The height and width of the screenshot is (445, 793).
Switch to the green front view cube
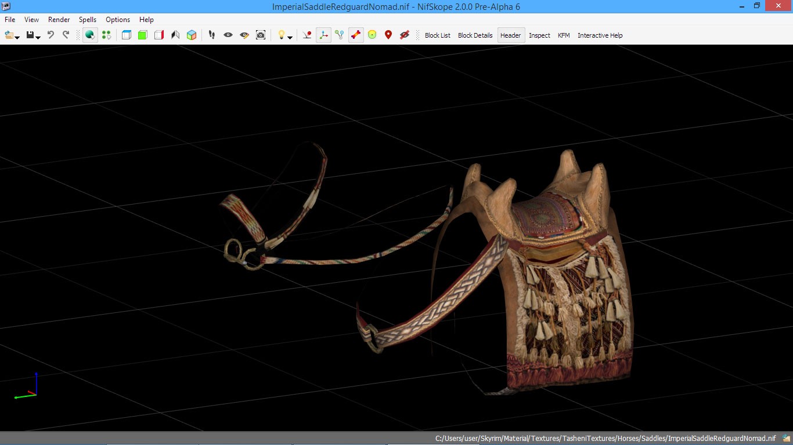coord(143,35)
